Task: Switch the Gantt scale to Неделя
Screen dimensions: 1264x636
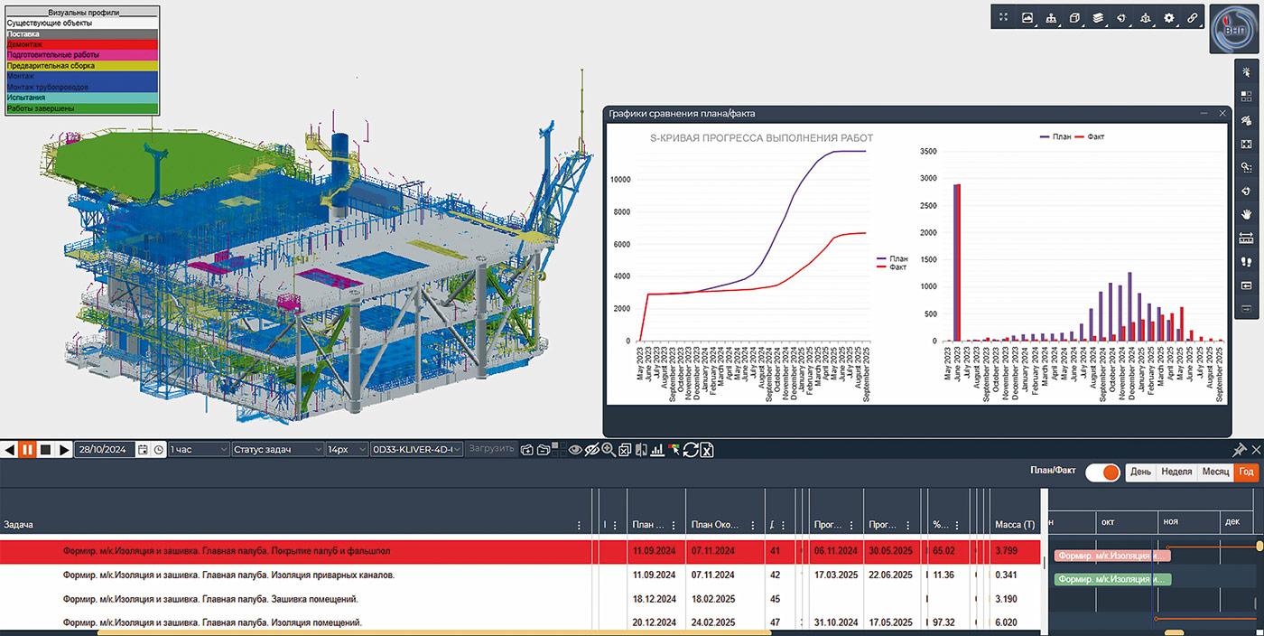Action: 1176,472
